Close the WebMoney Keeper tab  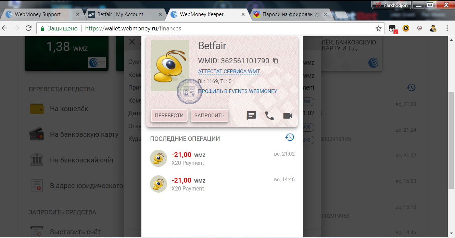pyautogui.click(x=243, y=14)
